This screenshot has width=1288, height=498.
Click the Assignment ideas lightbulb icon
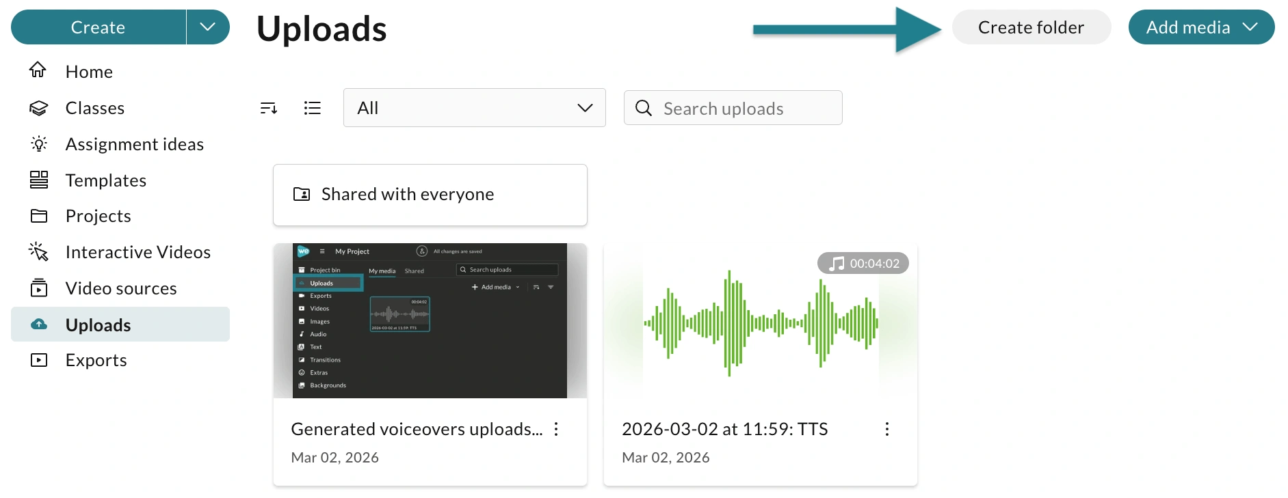[x=39, y=143]
